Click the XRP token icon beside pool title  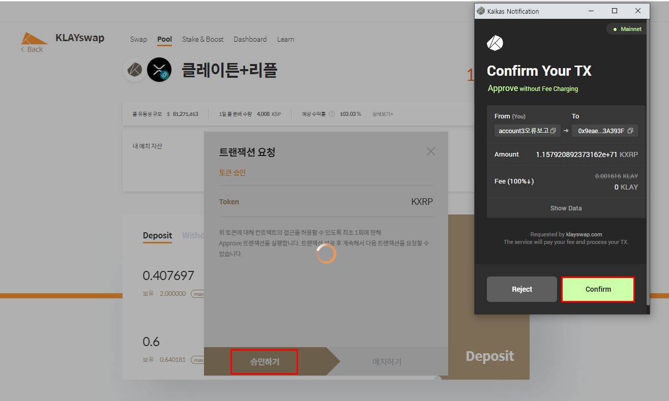click(x=159, y=70)
